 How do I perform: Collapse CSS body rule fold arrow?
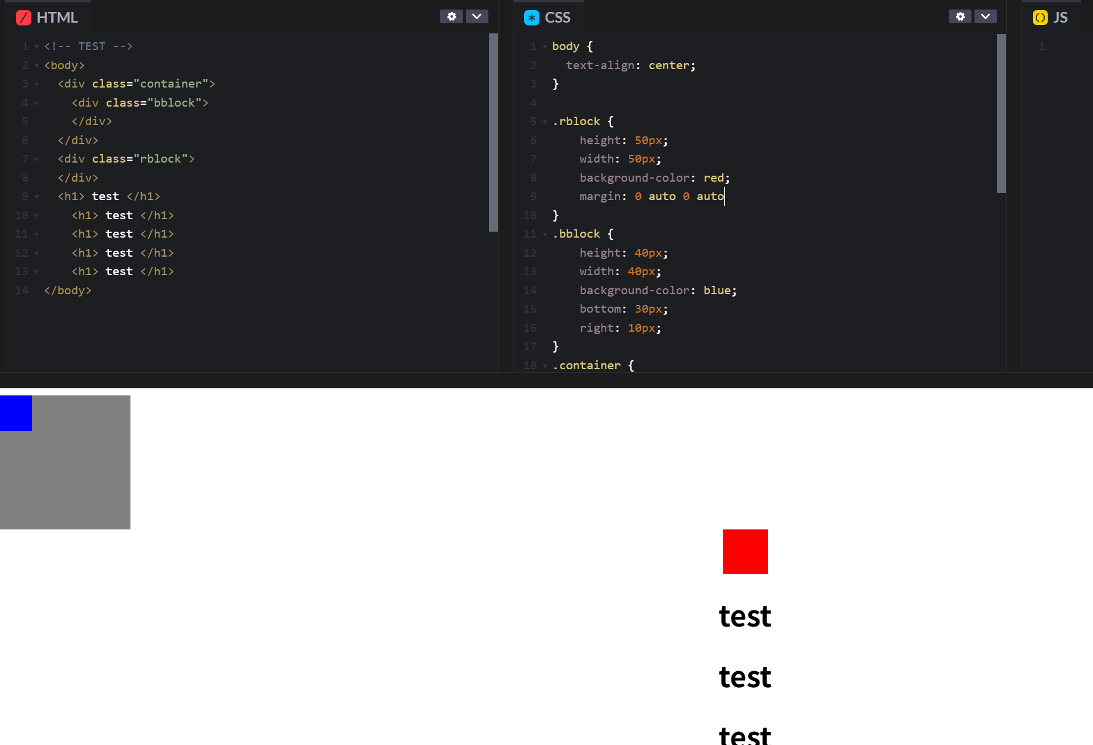pyautogui.click(x=544, y=47)
